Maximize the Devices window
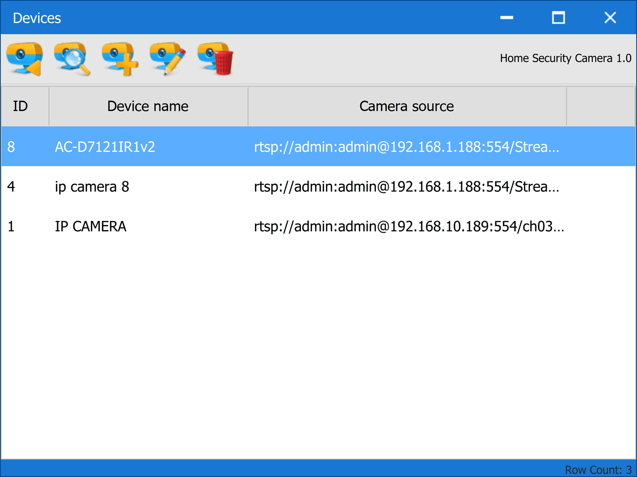637x477 pixels. (x=558, y=18)
